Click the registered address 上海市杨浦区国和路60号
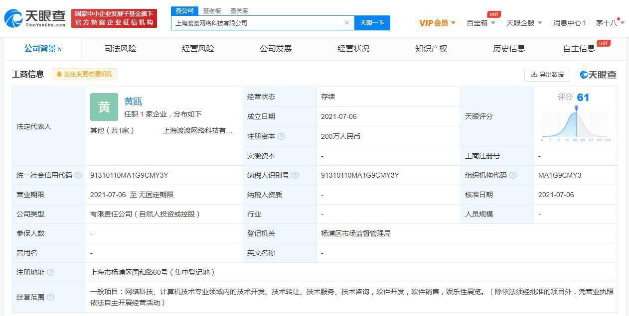Viewport: 629px width, 316px height. pyautogui.click(x=153, y=272)
